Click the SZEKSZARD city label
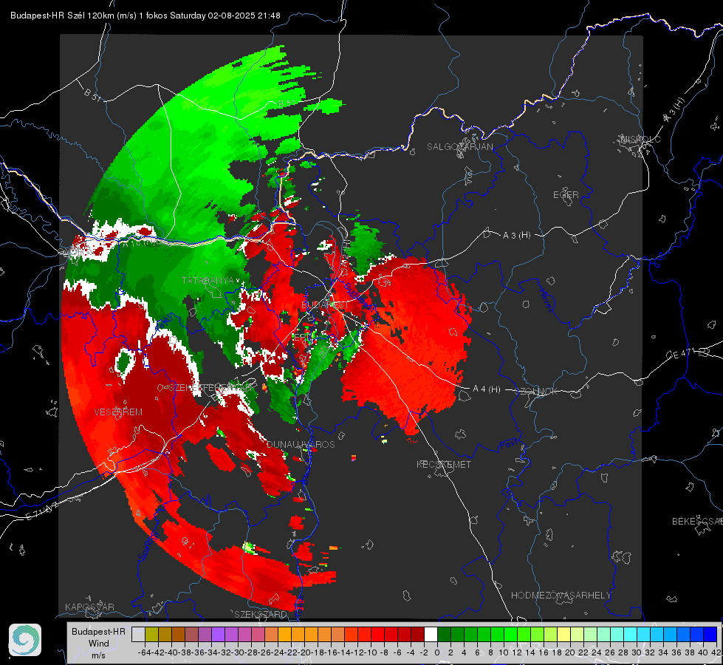The image size is (723, 665). coord(261,614)
